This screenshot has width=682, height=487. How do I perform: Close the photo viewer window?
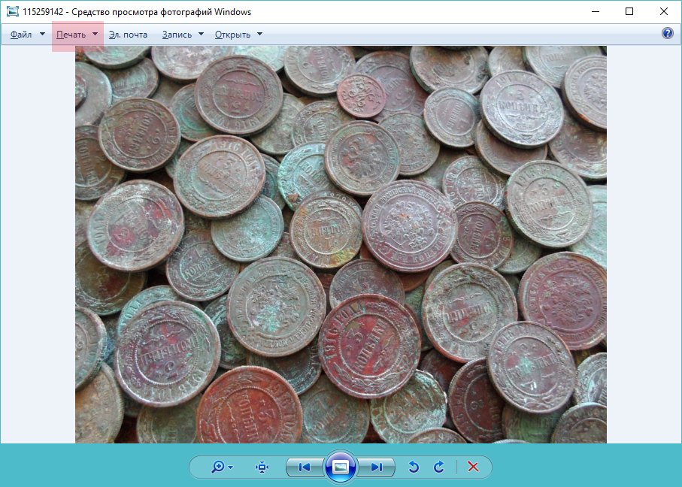coord(664,11)
